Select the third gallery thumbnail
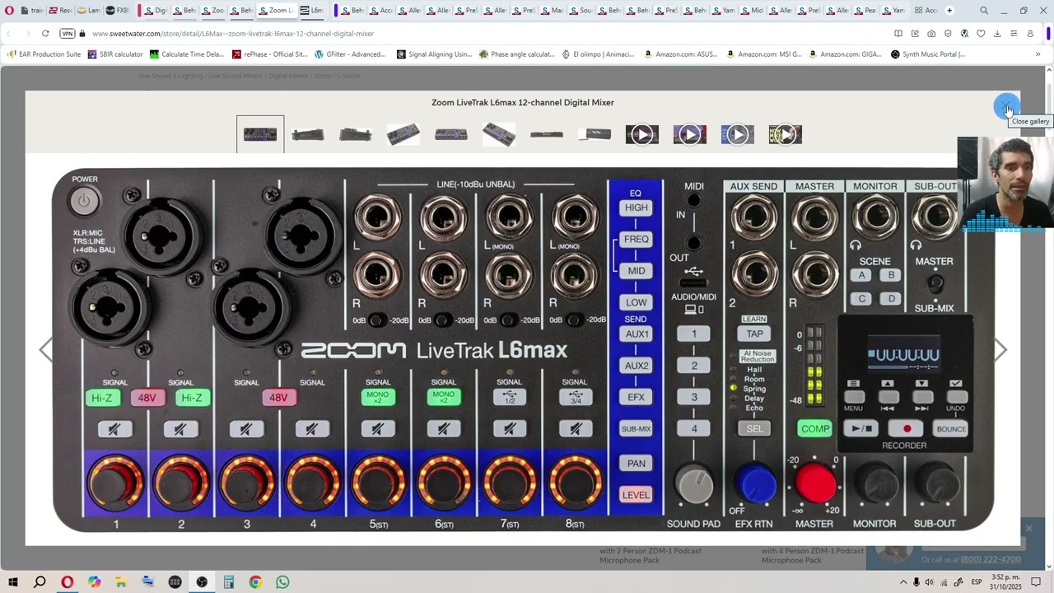Screen dimensions: 1054x593 (356, 134)
